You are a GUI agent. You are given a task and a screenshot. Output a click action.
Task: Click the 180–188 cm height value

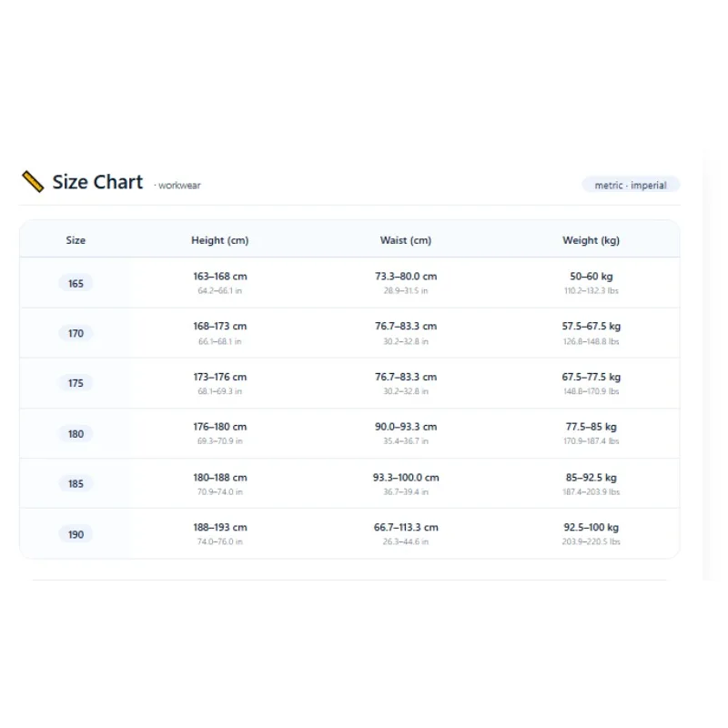220,477
